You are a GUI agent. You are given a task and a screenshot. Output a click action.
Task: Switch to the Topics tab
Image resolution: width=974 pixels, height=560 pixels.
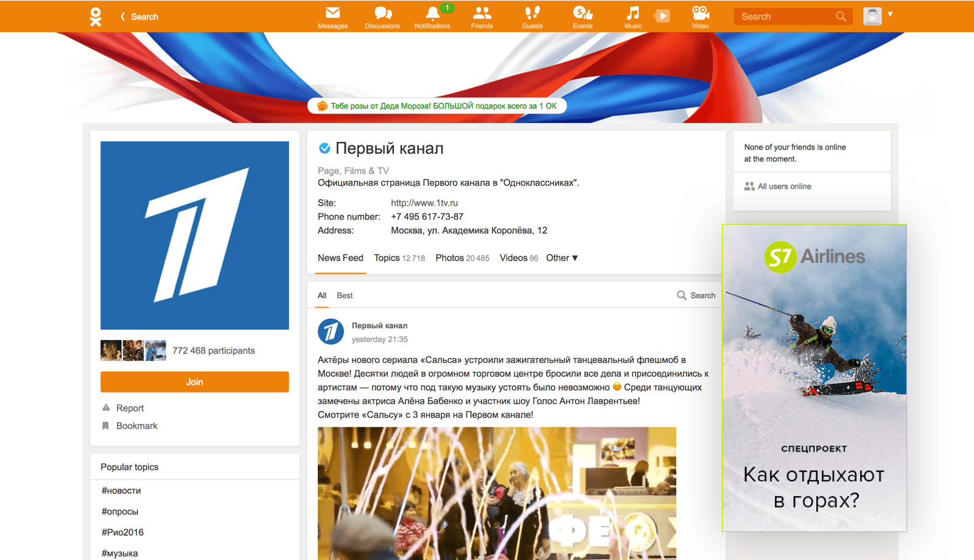tap(399, 258)
